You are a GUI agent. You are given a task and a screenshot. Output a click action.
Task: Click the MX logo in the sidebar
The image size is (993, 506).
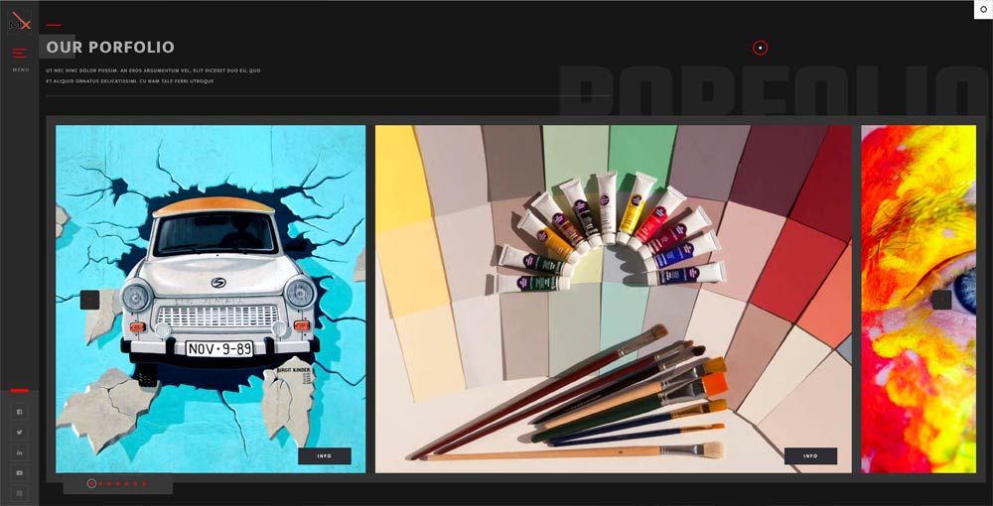pyautogui.click(x=20, y=21)
